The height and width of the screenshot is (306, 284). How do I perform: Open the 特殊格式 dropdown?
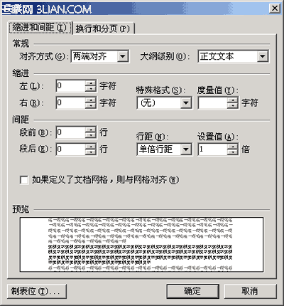[186, 103]
